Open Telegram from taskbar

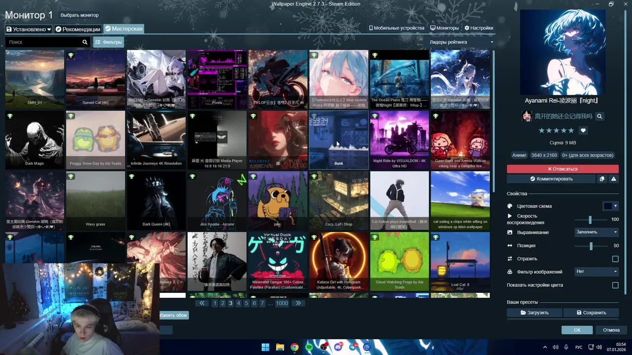point(353,347)
